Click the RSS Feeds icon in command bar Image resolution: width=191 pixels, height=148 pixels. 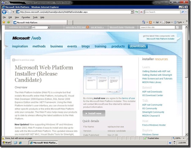click(x=151, y=22)
